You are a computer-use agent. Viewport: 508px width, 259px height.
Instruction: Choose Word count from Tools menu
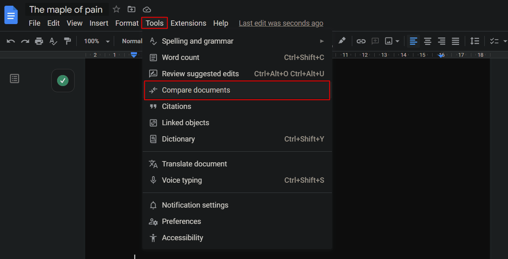[x=237, y=58]
